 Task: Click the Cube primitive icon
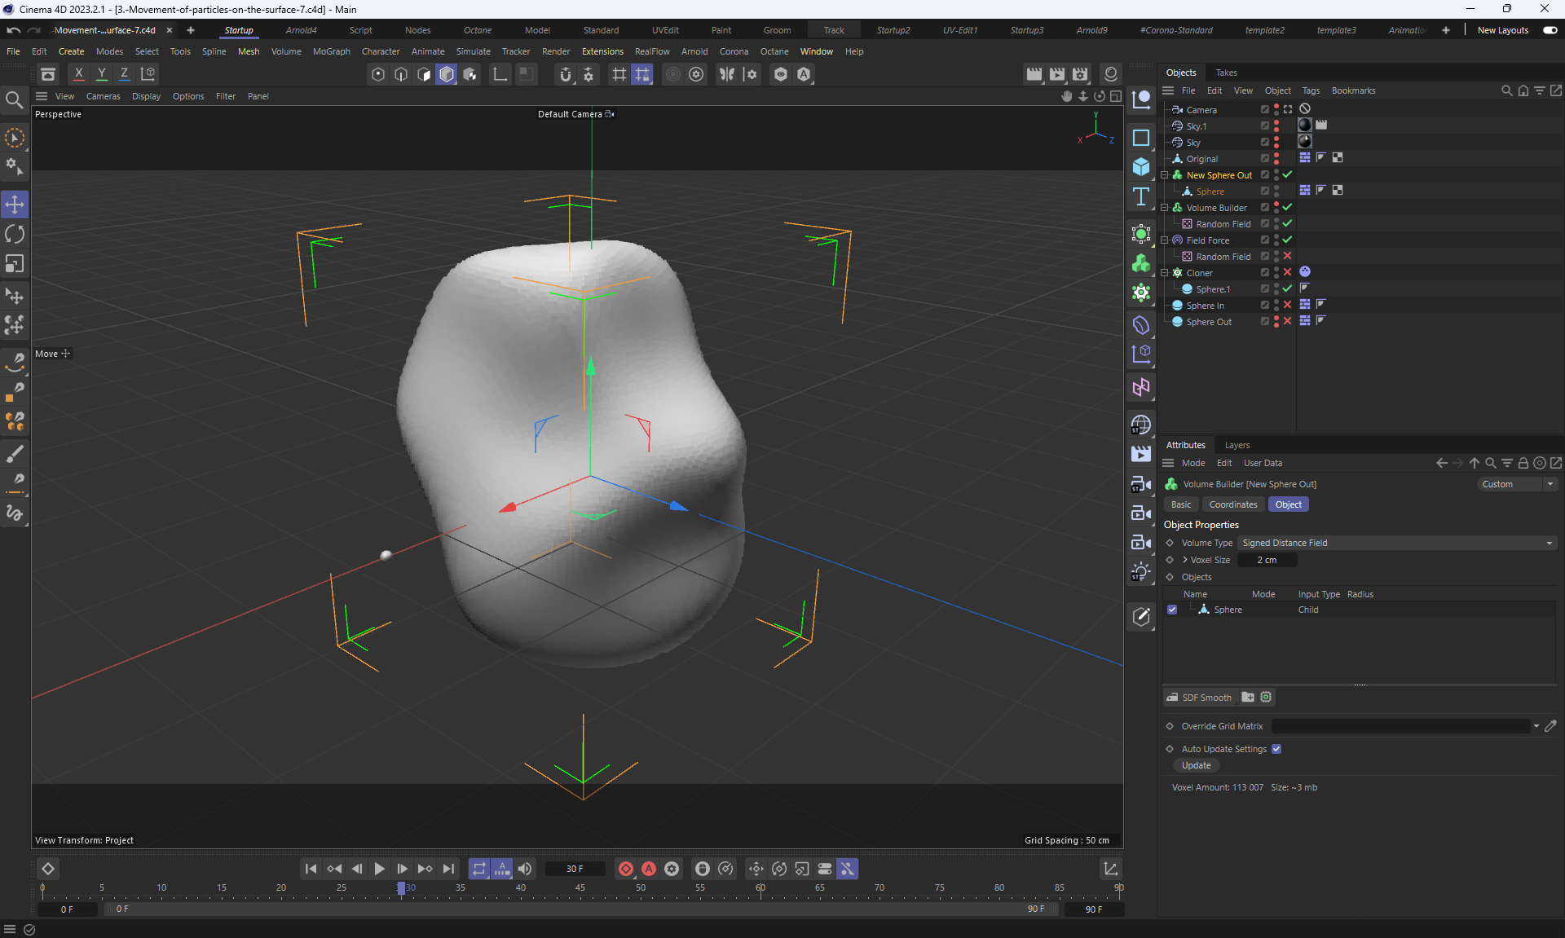click(1141, 168)
